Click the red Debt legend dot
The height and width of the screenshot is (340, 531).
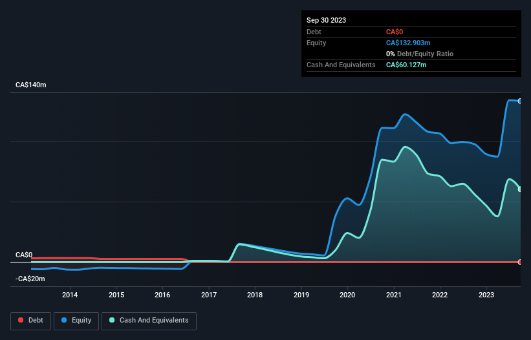click(x=21, y=320)
